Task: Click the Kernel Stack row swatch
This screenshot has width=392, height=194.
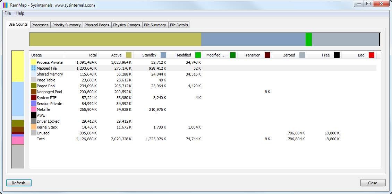Action: pos(34,127)
